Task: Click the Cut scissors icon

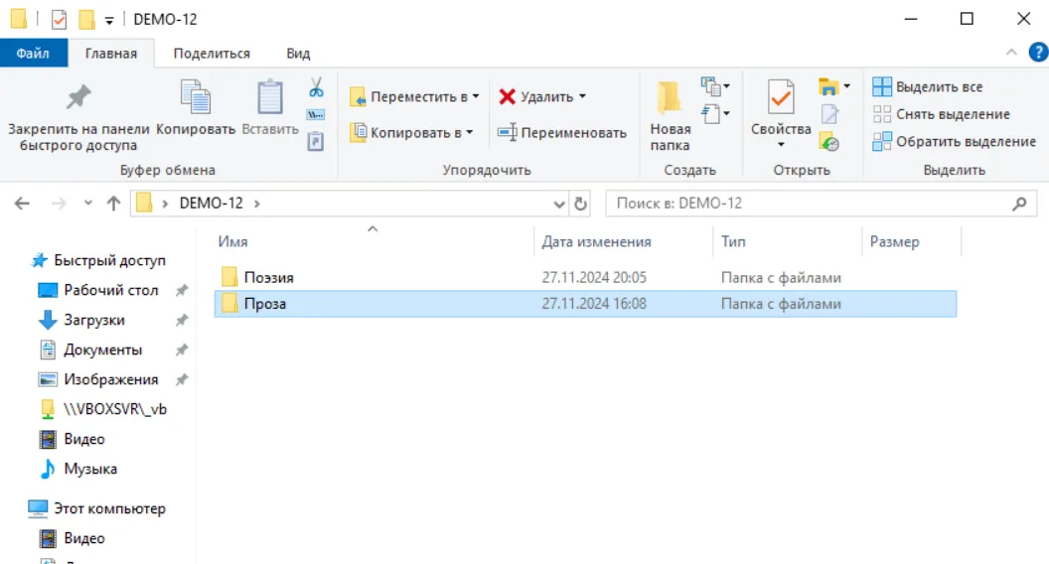Action: tap(316, 87)
